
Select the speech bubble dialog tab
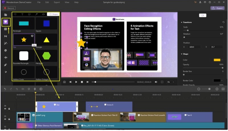(x=29, y=14)
